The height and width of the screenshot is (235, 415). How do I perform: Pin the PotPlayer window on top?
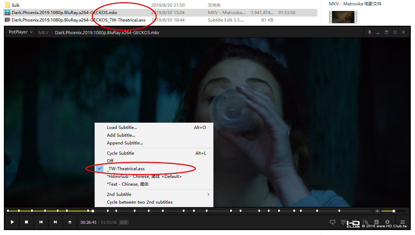369,32
